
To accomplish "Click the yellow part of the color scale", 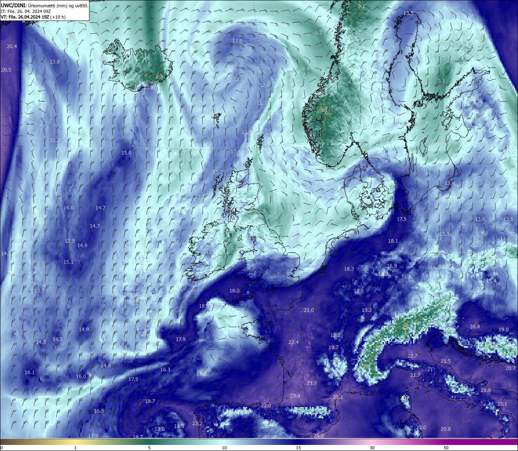I will pos(76,442).
